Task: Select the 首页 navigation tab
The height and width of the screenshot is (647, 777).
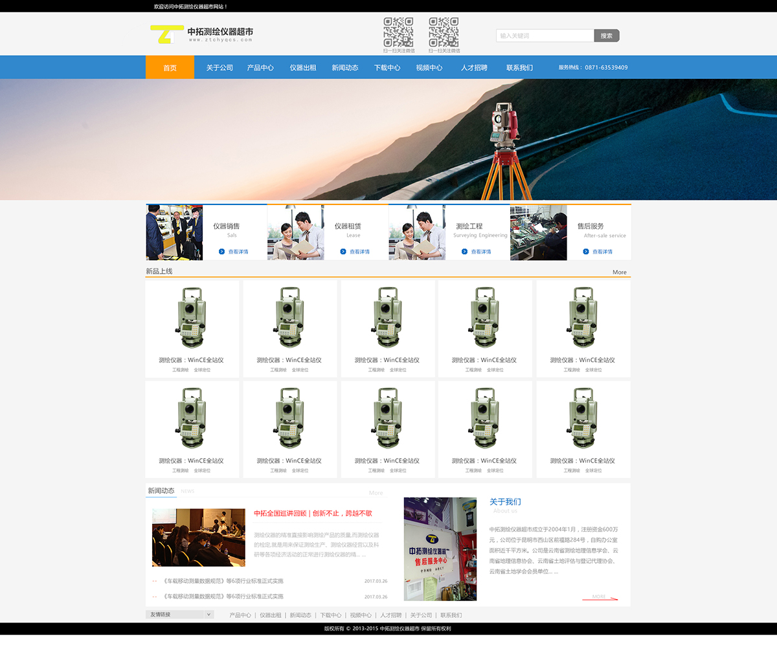Action: click(170, 67)
